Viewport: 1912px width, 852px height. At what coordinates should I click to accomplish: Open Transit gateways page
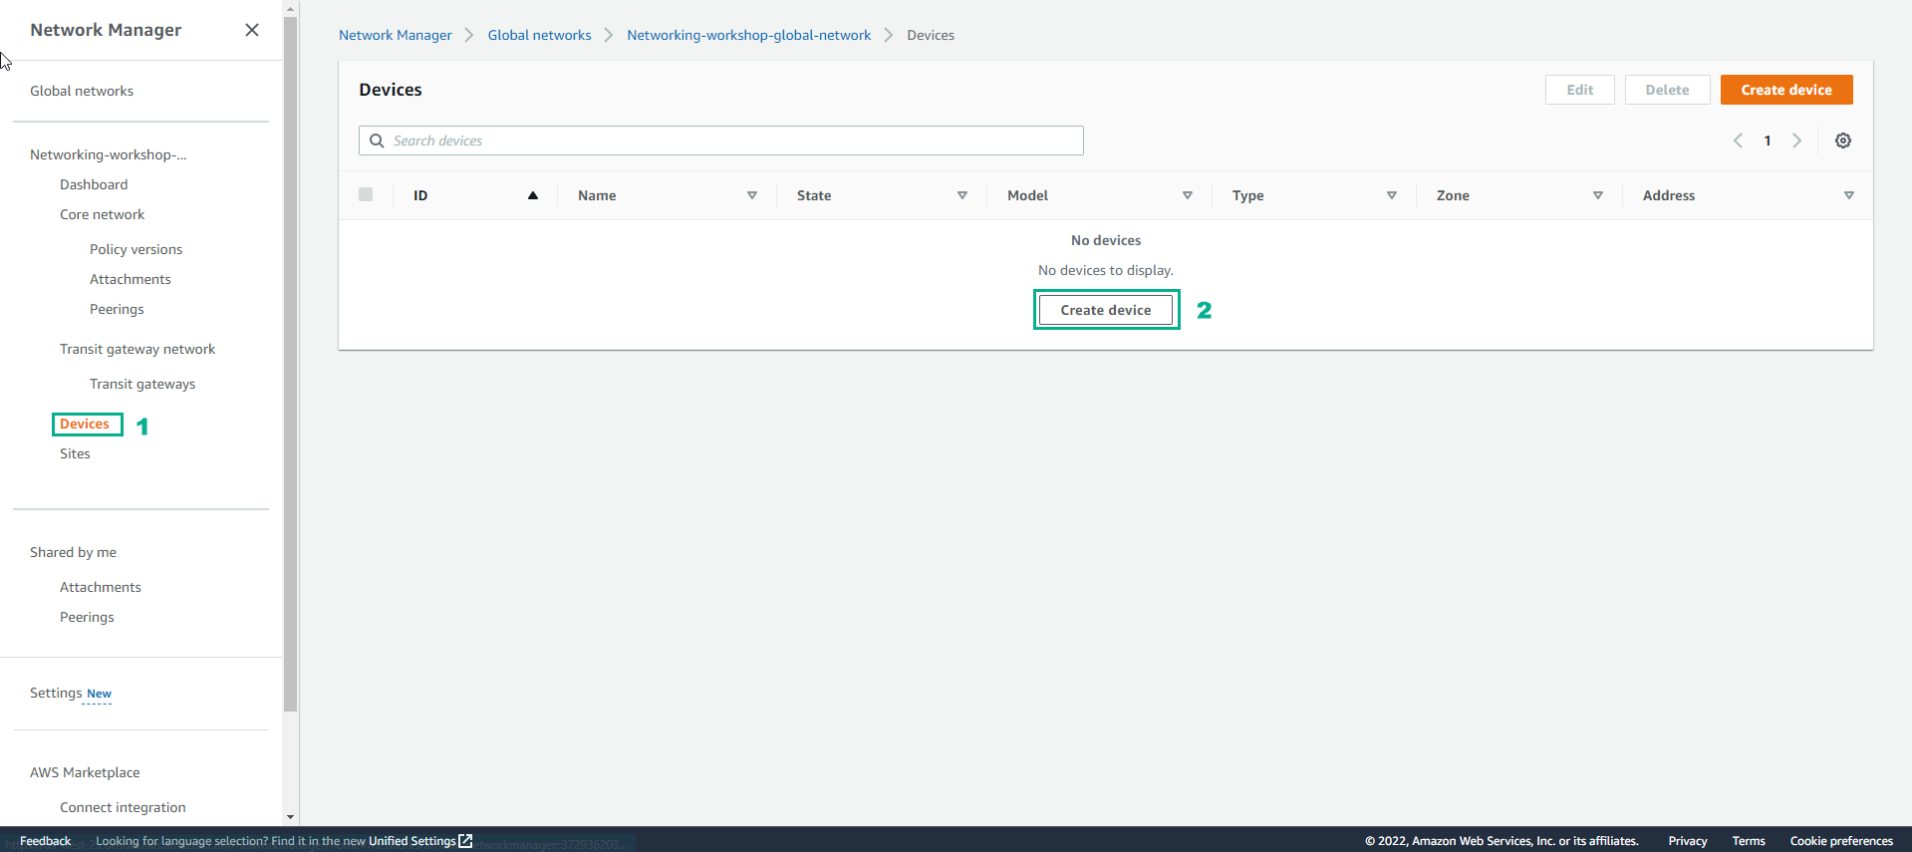pos(142,384)
